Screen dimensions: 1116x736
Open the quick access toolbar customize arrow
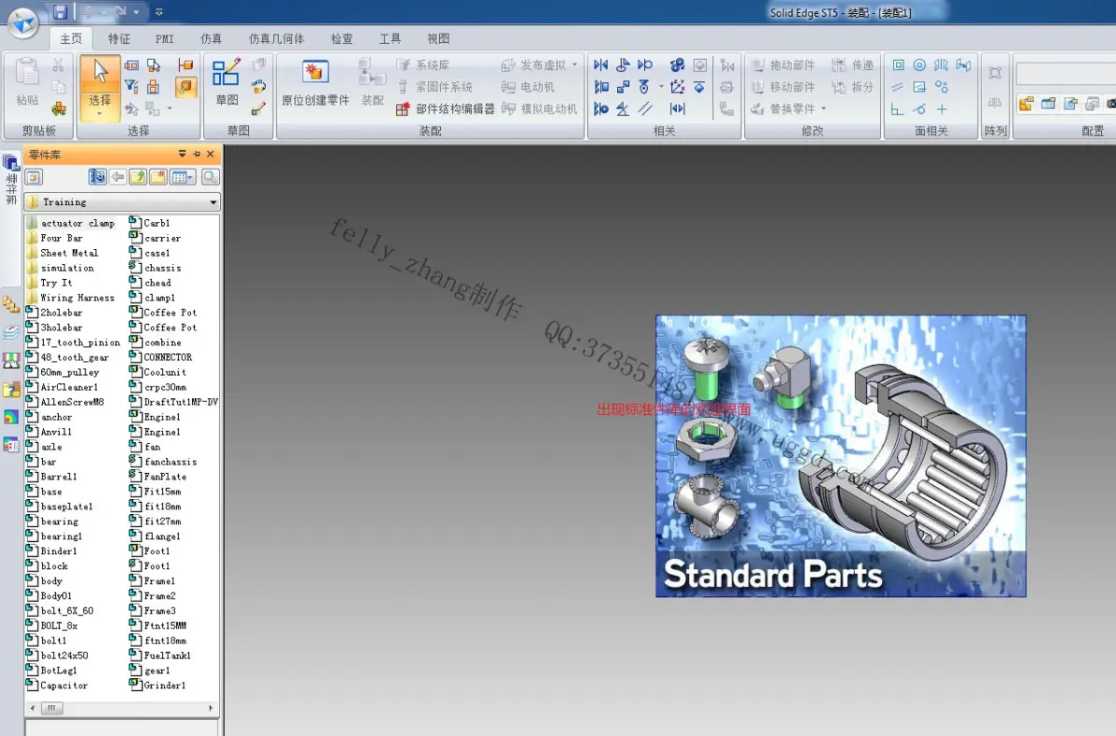pyautogui.click(x=159, y=12)
